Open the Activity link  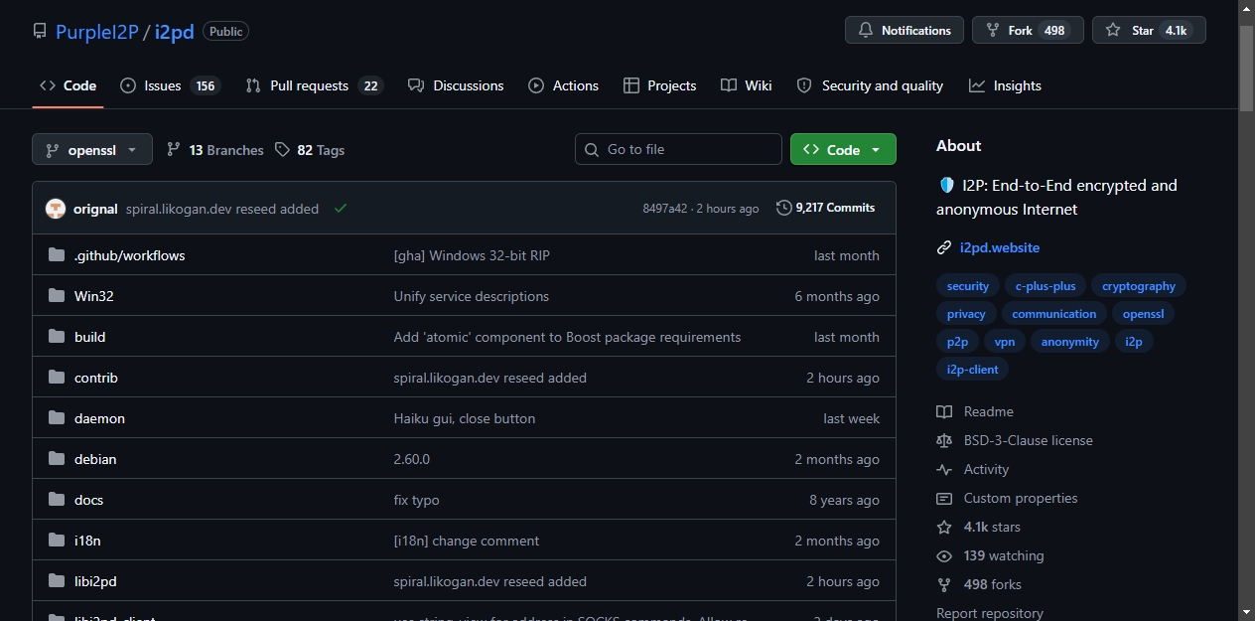tap(973, 469)
